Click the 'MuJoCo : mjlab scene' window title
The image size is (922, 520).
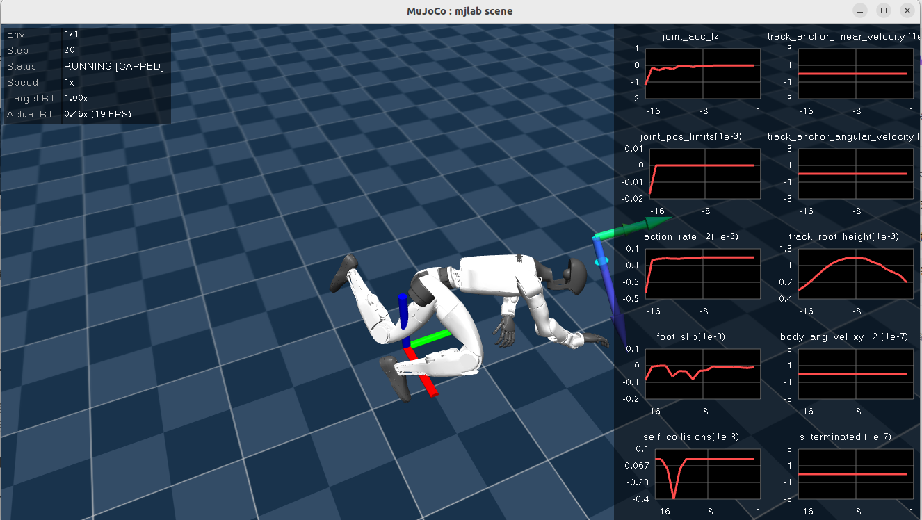[x=460, y=10]
